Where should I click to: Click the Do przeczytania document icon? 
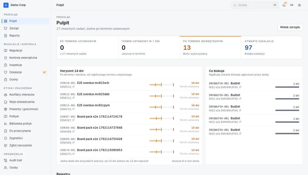click(x=5, y=131)
